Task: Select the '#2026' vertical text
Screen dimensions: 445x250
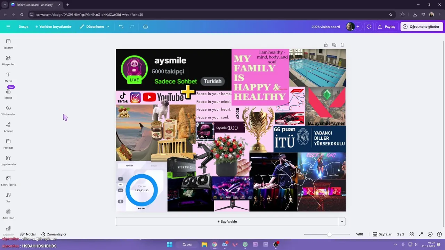Action: click(x=238, y=113)
